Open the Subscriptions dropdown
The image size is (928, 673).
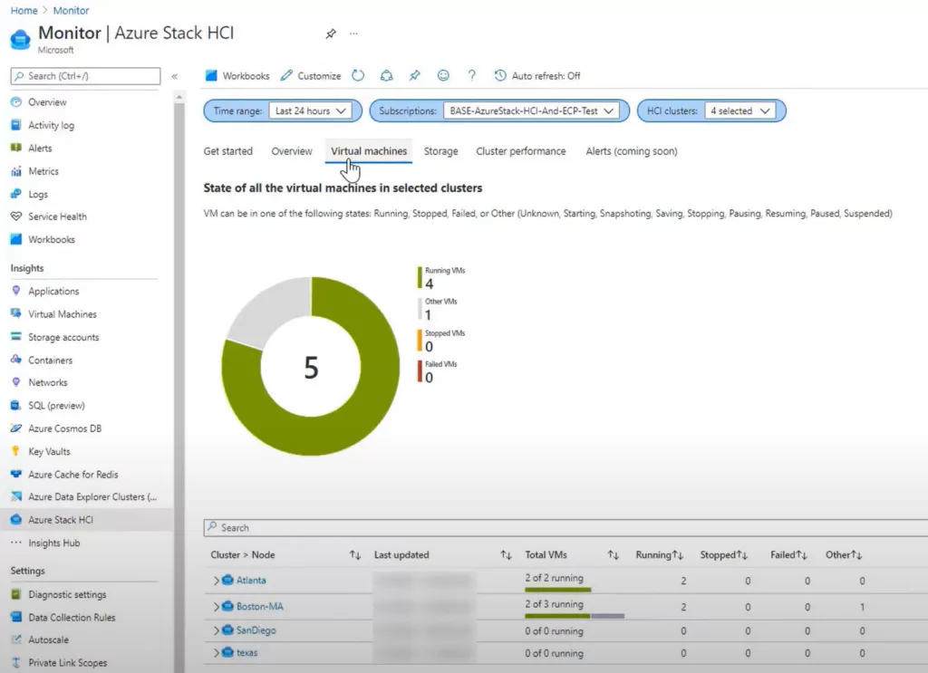(x=531, y=111)
